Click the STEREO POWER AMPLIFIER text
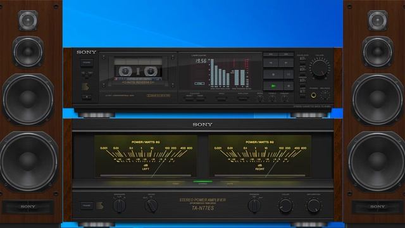The height and width of the screenshot is (228, 405). tap(202, 200)
